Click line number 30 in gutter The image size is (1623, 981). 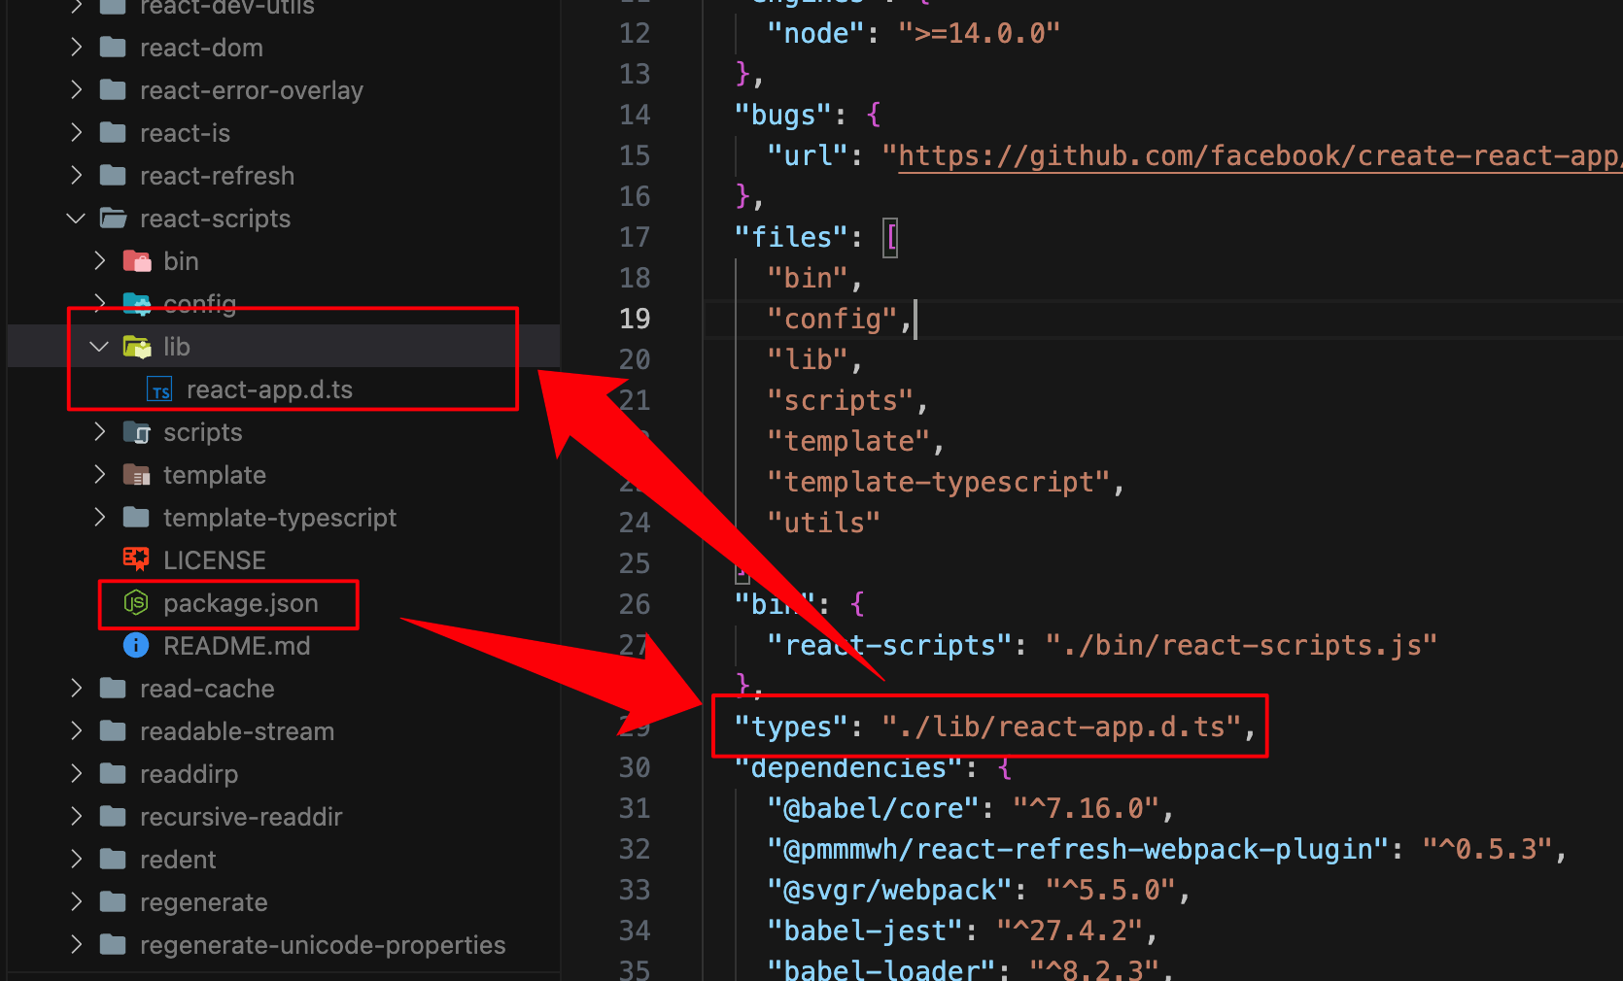[635, 768]
